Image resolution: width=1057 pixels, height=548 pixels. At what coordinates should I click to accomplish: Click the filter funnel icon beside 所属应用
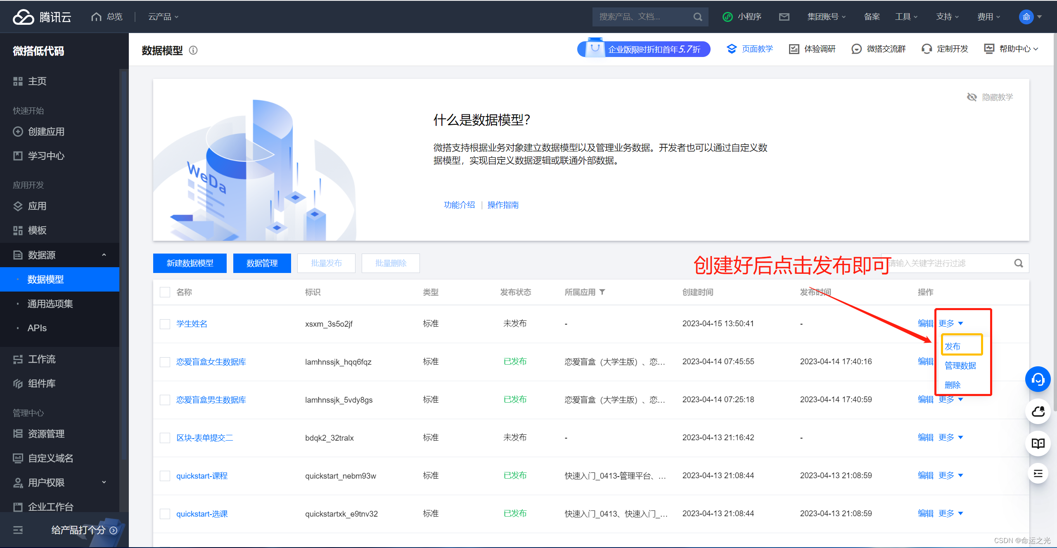(602, 292)
